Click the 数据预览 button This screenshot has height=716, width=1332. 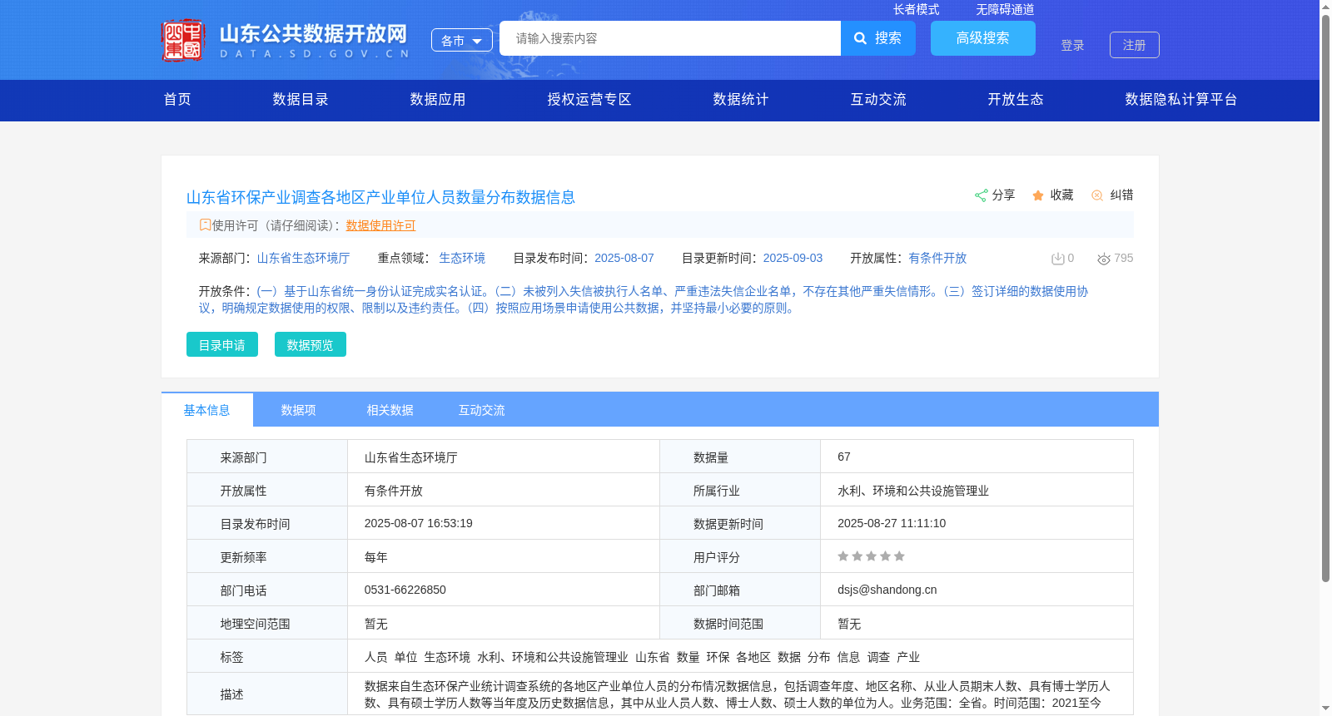311,344
